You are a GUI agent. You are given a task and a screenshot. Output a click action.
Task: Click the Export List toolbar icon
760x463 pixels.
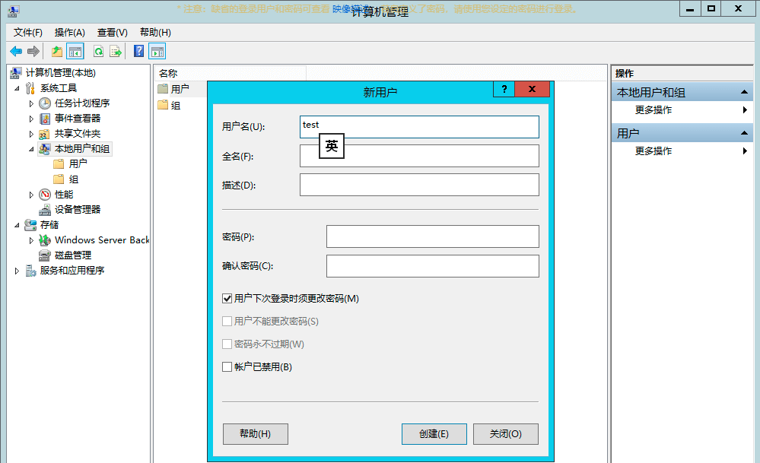(116, 51)
